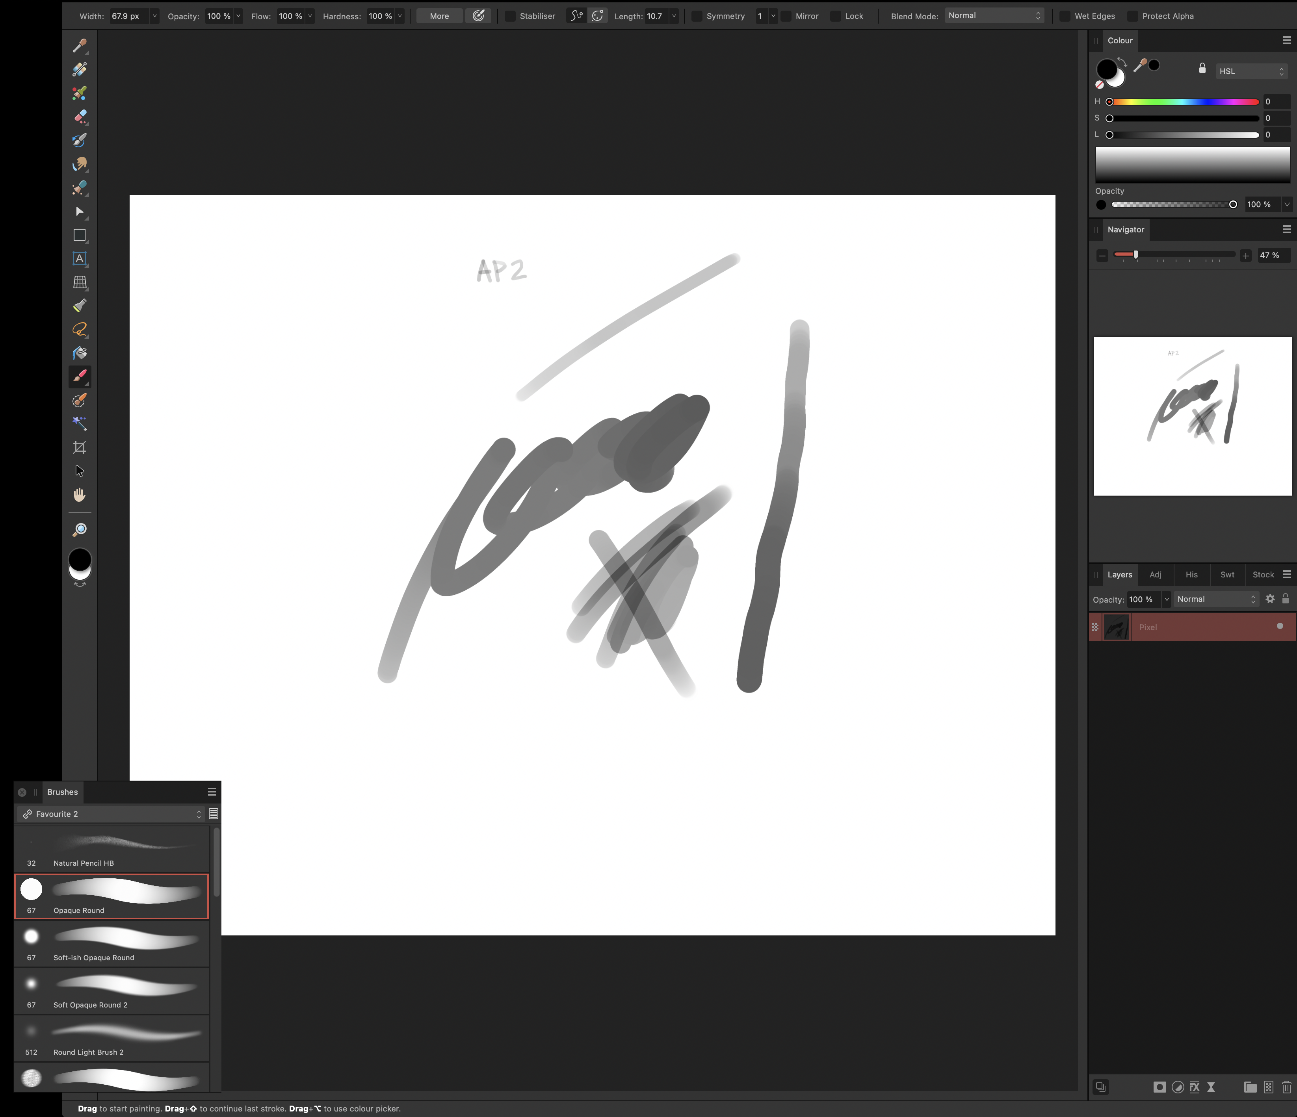Select the Clone Brush tool
Image resolution: width=1297 pixels, height=1117 pixels.
pos(80,188)
